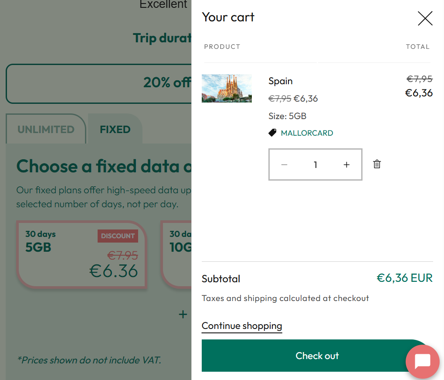Click the Spain Sagrada Familia product thumbnail
The height and width of the screenshot is (380, 444).
click(x=226, y=88)
